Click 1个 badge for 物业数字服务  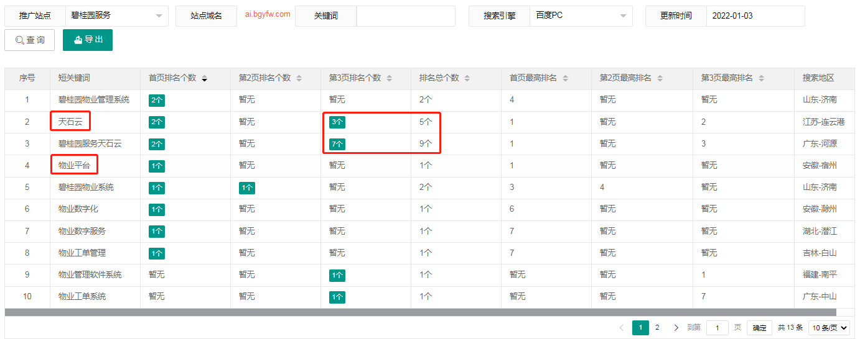click(157, 231)
